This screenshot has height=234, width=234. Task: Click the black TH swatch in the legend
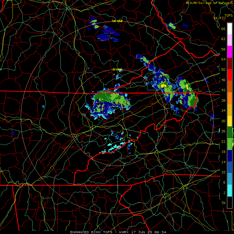click(230, 202)
